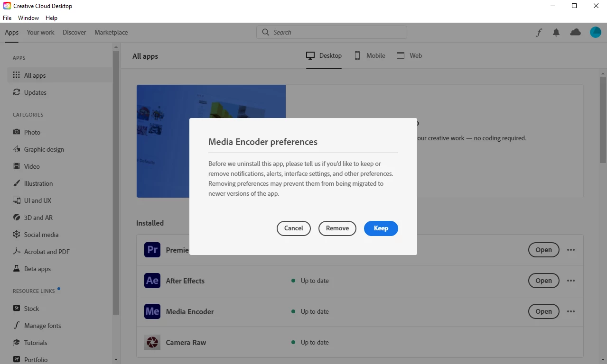Open more options for Premiere Pro

coord(570,250)
